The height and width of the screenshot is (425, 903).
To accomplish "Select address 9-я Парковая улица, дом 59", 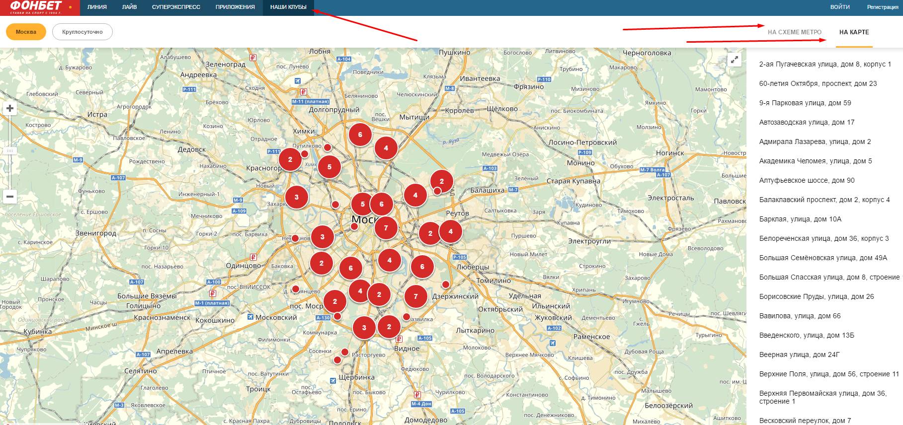I will click(805, 103).
